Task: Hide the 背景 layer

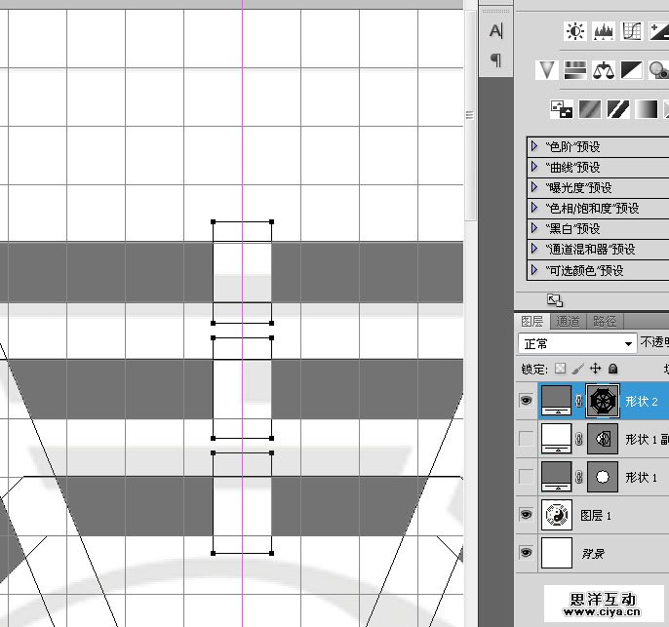Action: (526, 553)
